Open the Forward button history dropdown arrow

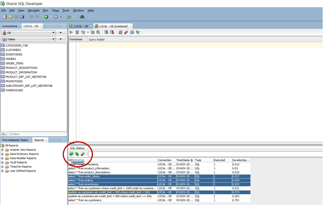click(61, 17)
